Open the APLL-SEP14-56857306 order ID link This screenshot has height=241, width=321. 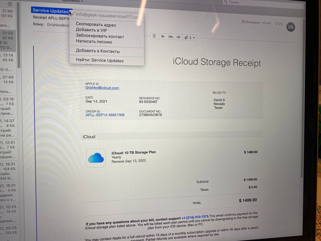(105, 115)
